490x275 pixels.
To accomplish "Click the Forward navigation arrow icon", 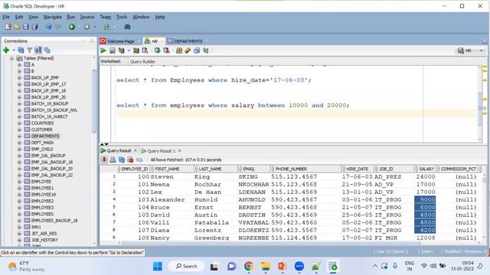I will coord(87,27).
